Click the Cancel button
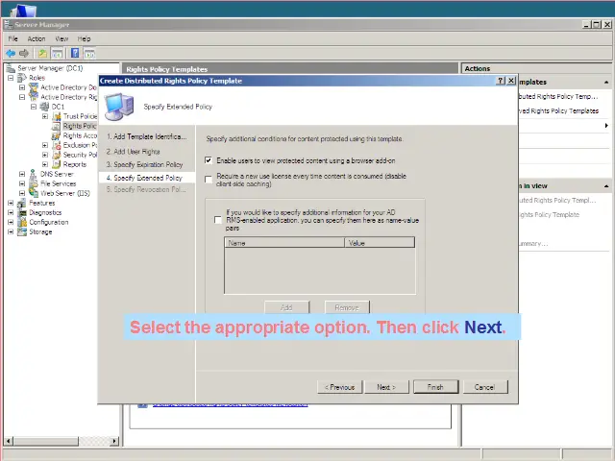This screenshot has height=461, width=615. point(484,387)
